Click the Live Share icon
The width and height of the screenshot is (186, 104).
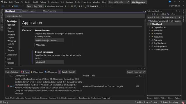[170, 6]
